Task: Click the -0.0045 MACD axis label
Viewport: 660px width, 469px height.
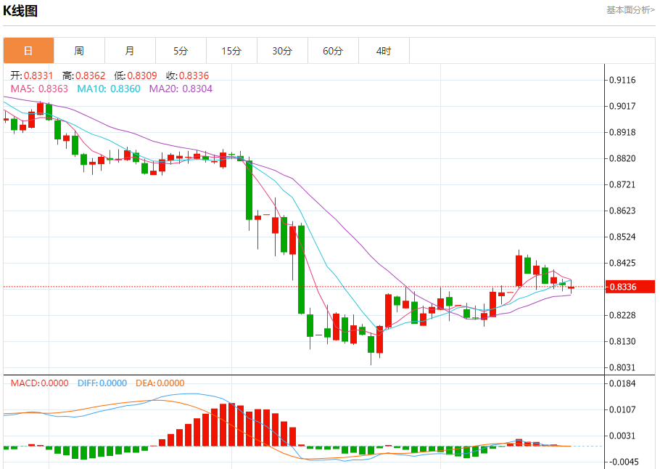Action: click(622, 462)
